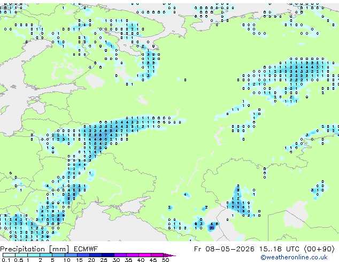339x262 pixels.
Task: Click the 0.1–0.5 mm legend color box
Action: [x=9, y=255]
